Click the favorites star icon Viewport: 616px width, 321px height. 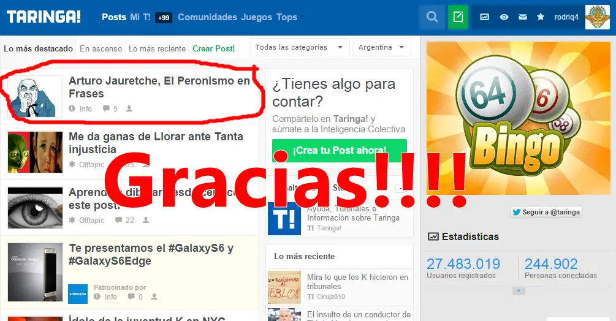click(x=541, y=17)
